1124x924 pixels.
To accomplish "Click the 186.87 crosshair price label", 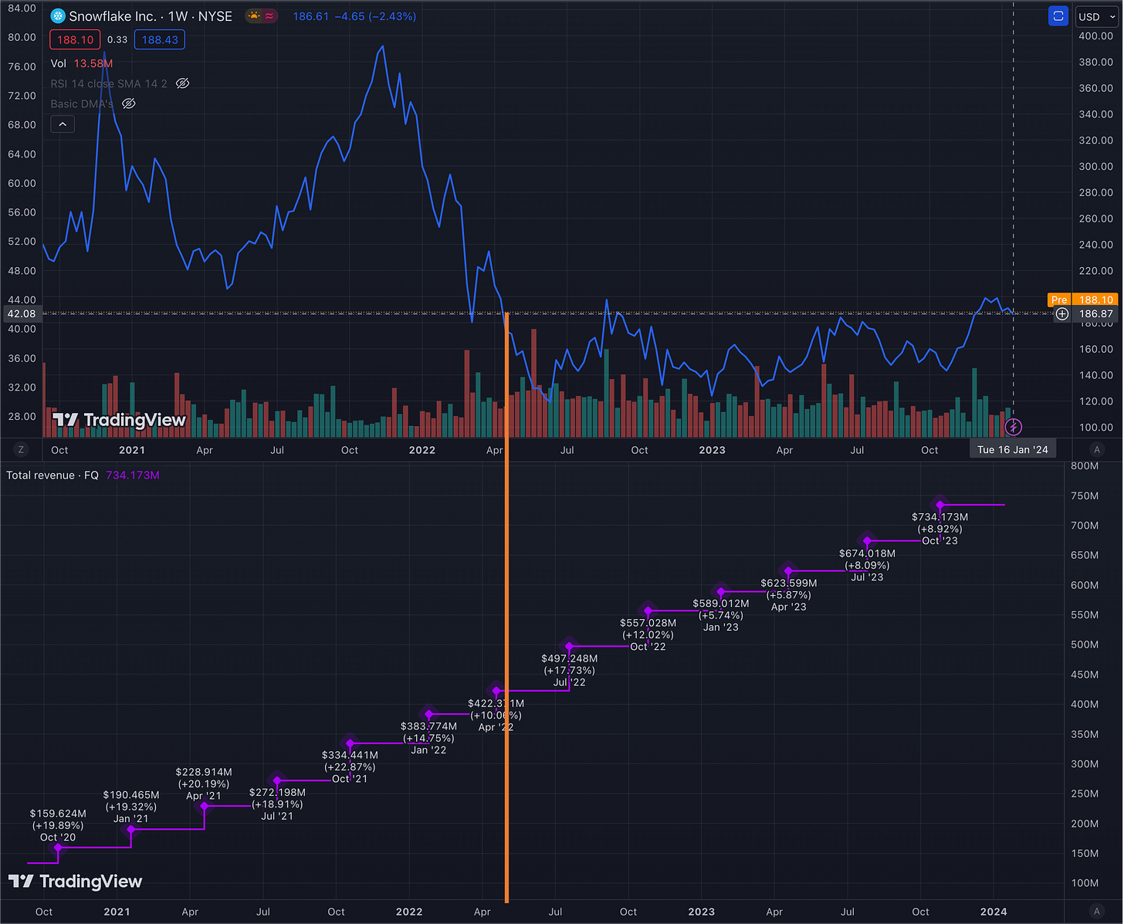I will tap(1095, 314).
